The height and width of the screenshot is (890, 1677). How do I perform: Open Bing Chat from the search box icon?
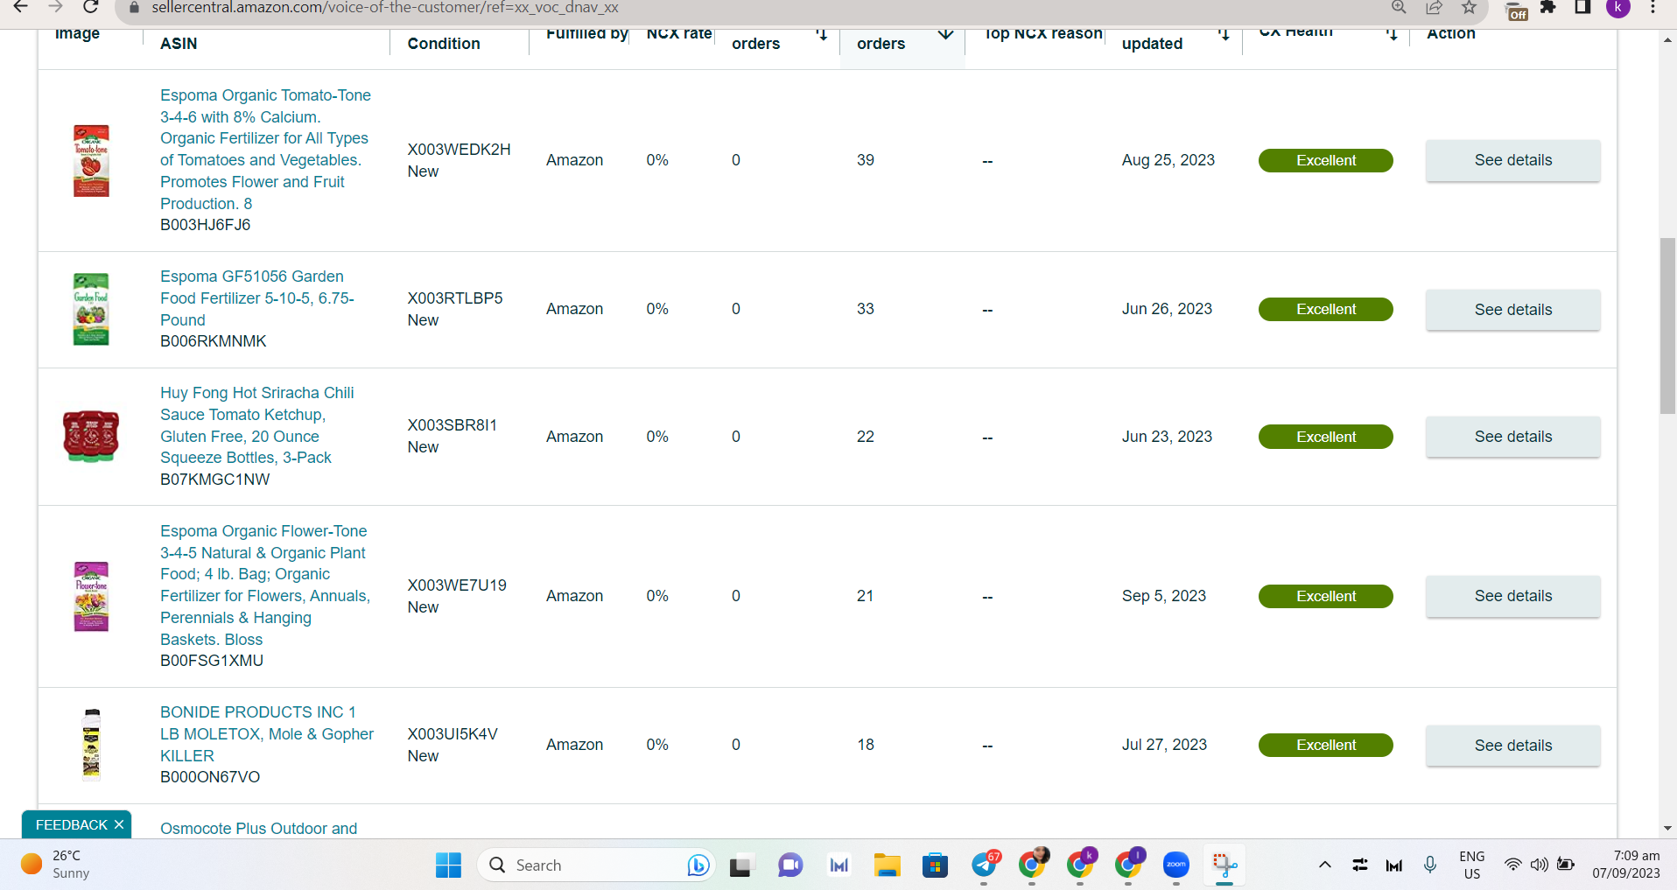698,865
